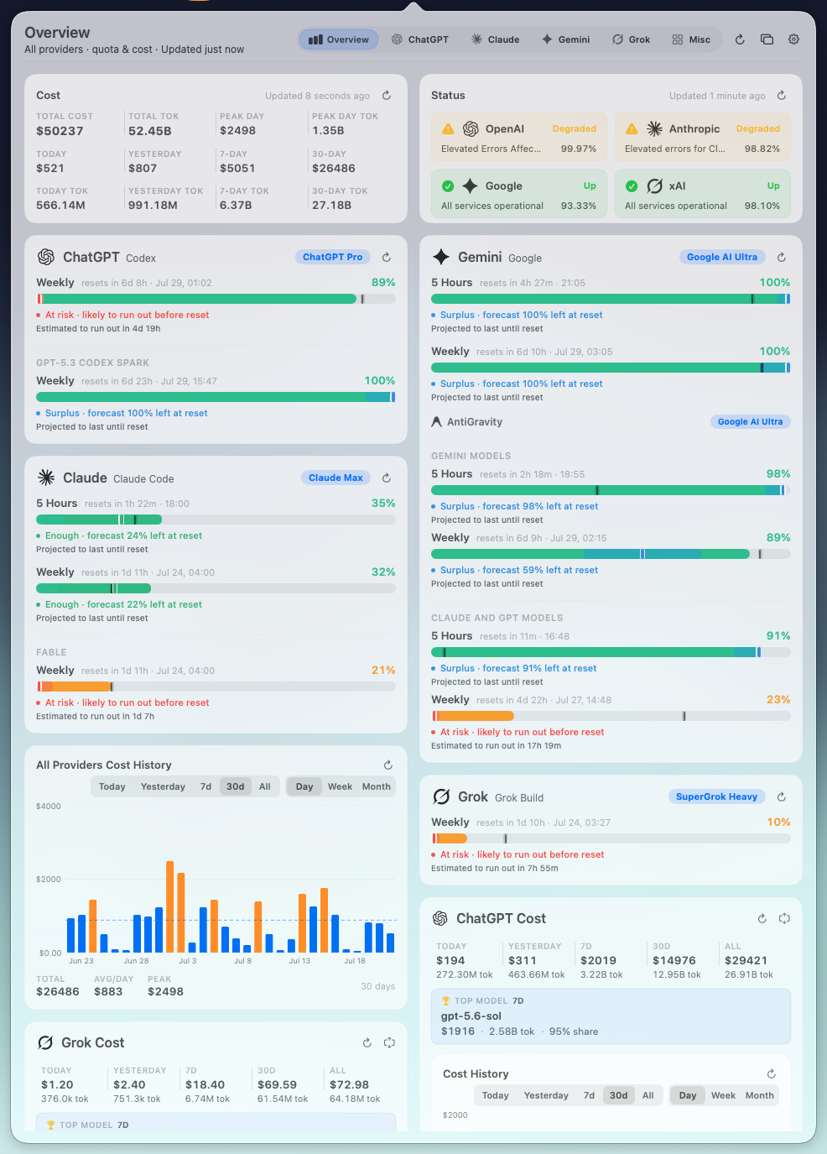Switch to the ChatGPT tab
Image resolution: width=827 pixels, height=1154 pixels.
[420, 39]
